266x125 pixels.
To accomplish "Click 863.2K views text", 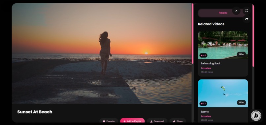I will 207,72.
